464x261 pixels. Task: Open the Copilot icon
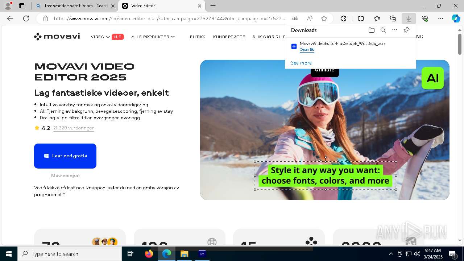(456, 18)
